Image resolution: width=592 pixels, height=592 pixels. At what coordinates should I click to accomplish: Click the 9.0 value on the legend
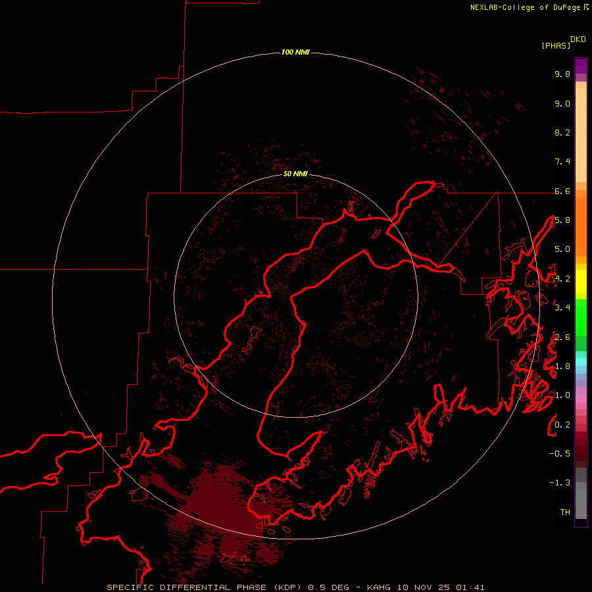pos(562,103)
